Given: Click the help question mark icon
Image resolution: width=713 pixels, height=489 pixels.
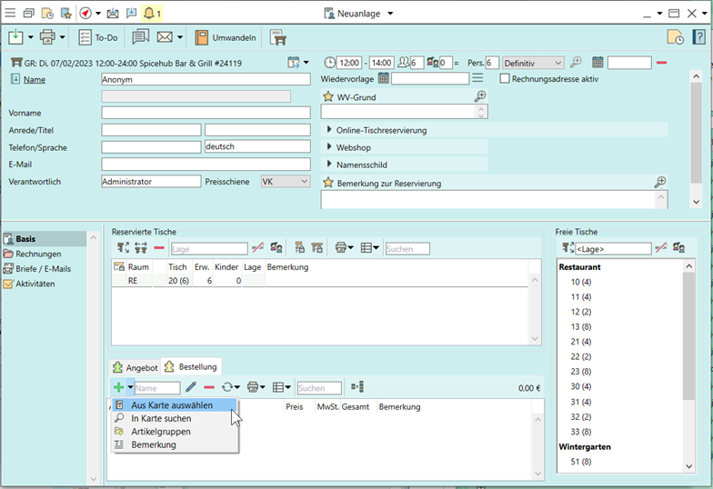Looking at the screenshot, I should pyautogui.click(x=698, y=37).
